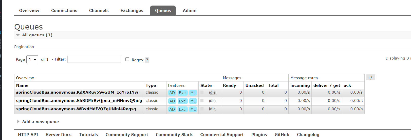Click the Filter text input field
The height and width of the screenshot is (140, 411).
[x=94, y=59]
